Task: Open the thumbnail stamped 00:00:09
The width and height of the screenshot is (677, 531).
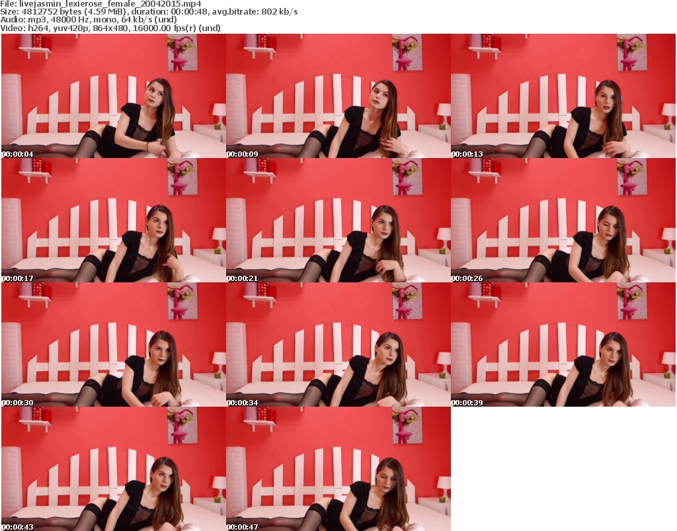Action: pos(338,96)
